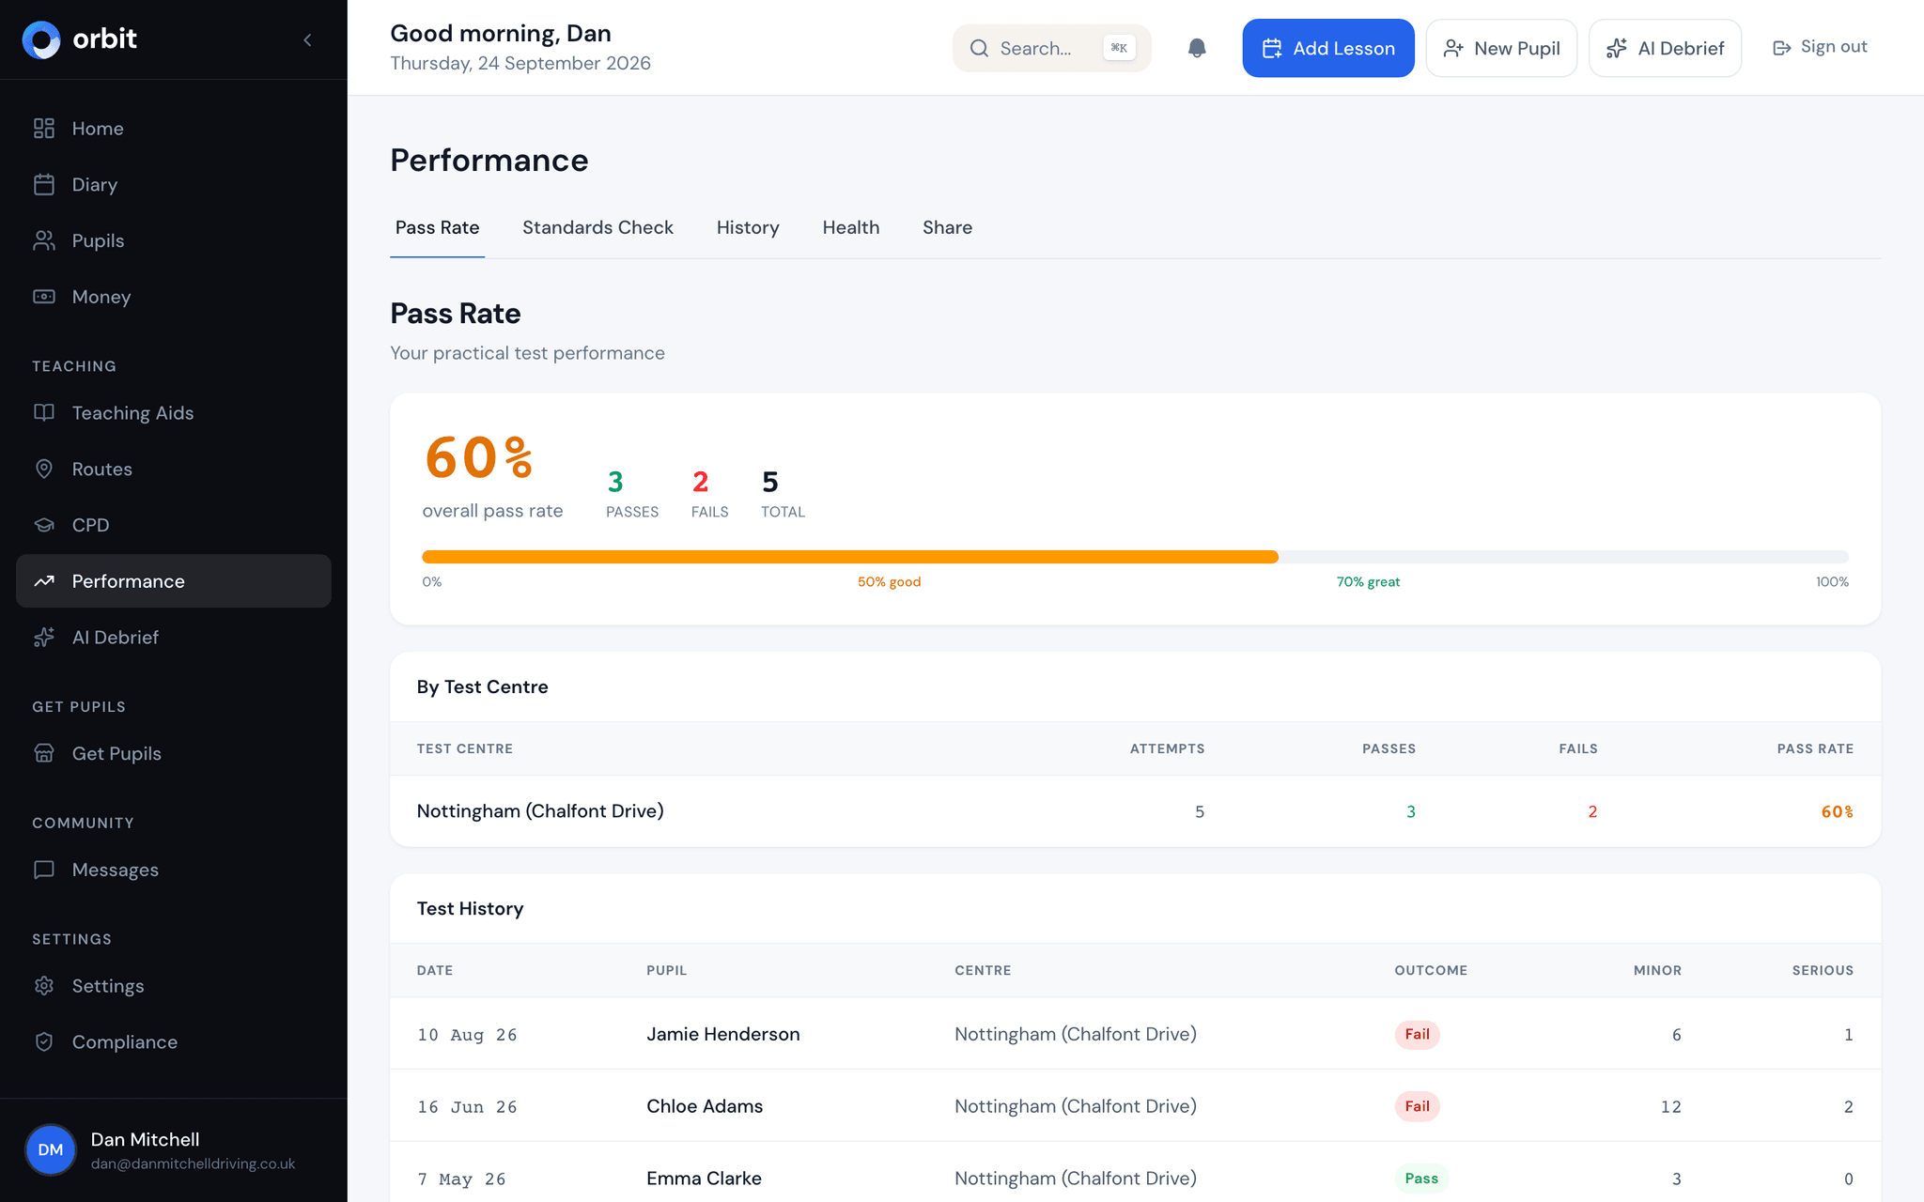Click the Home grid icon in the sidebar

click(44, 129)
